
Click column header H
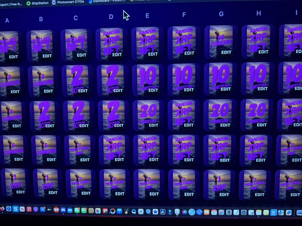point(258,13)
